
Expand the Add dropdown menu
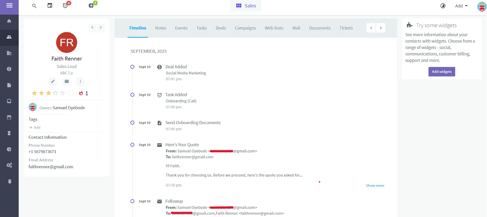461,6
